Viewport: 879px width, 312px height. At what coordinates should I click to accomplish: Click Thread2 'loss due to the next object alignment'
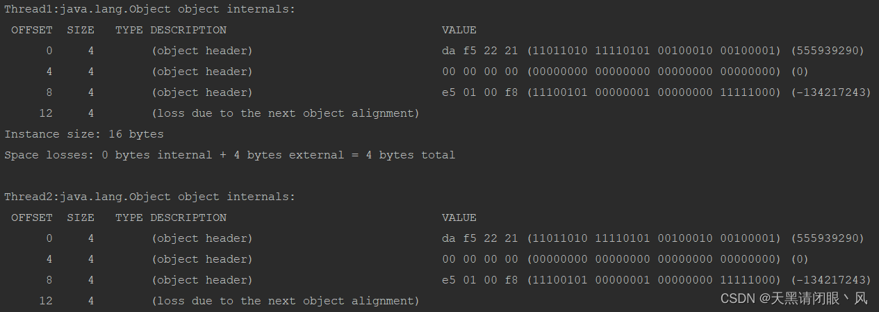[x=286, y=301]
